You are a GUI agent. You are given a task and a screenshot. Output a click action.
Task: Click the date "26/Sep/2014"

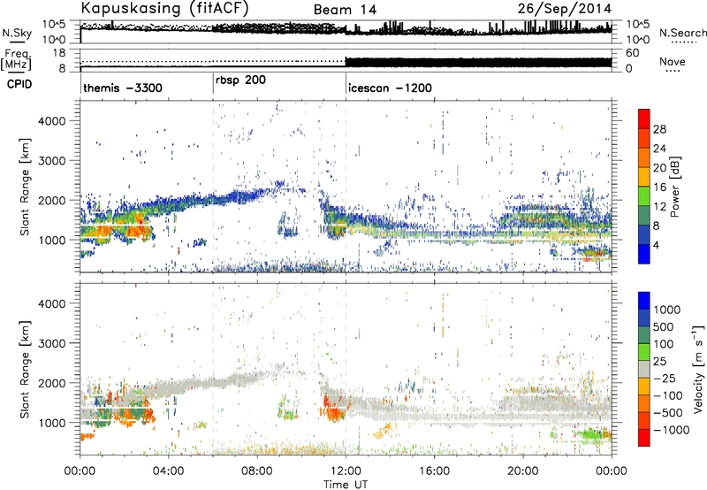pyautogui.click(x=565, y=9)
